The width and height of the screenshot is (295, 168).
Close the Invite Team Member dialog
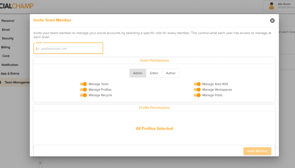pos(272,20)
